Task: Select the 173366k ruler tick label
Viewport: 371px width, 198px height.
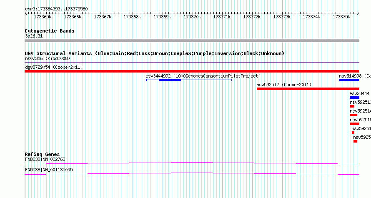Action: pyautogui.click(x=73, y=17)
